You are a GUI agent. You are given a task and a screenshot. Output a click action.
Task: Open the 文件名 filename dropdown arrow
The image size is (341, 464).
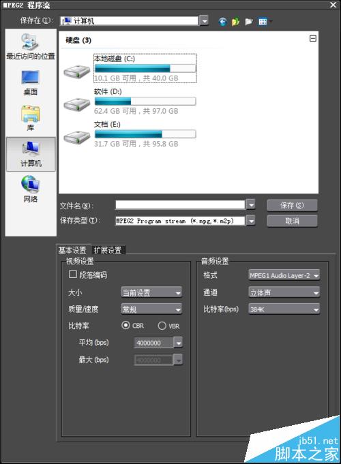click(251, 204)
